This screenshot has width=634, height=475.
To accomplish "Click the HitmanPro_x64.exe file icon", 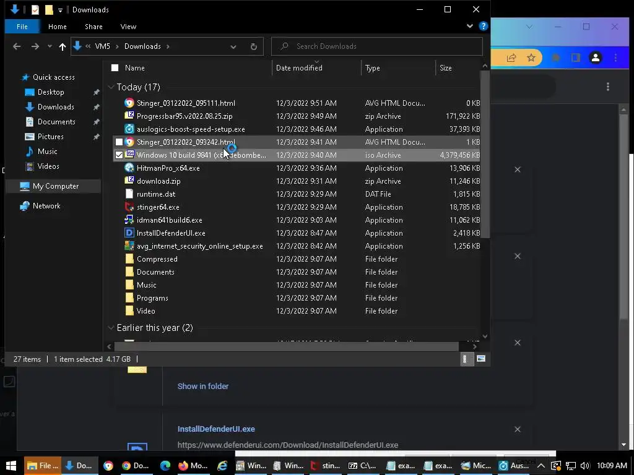I will click(x=129, y=168).
